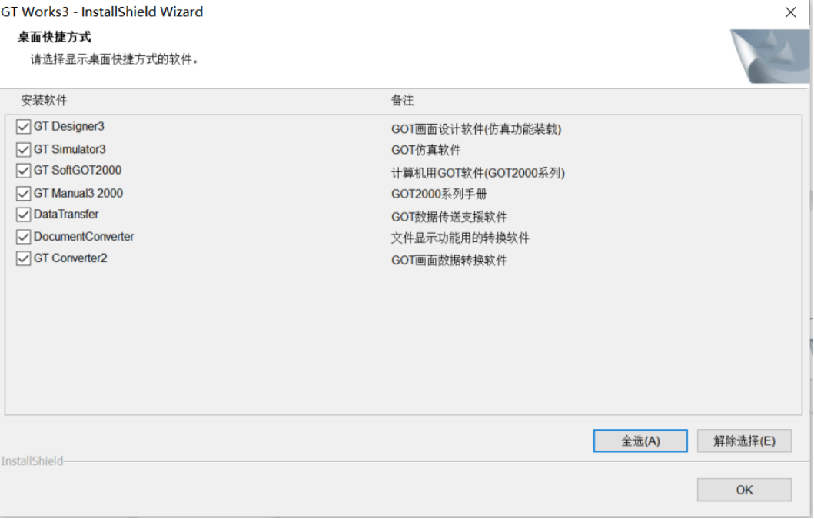Click the 安装软件 column header
814x519 pixels.
44,100
